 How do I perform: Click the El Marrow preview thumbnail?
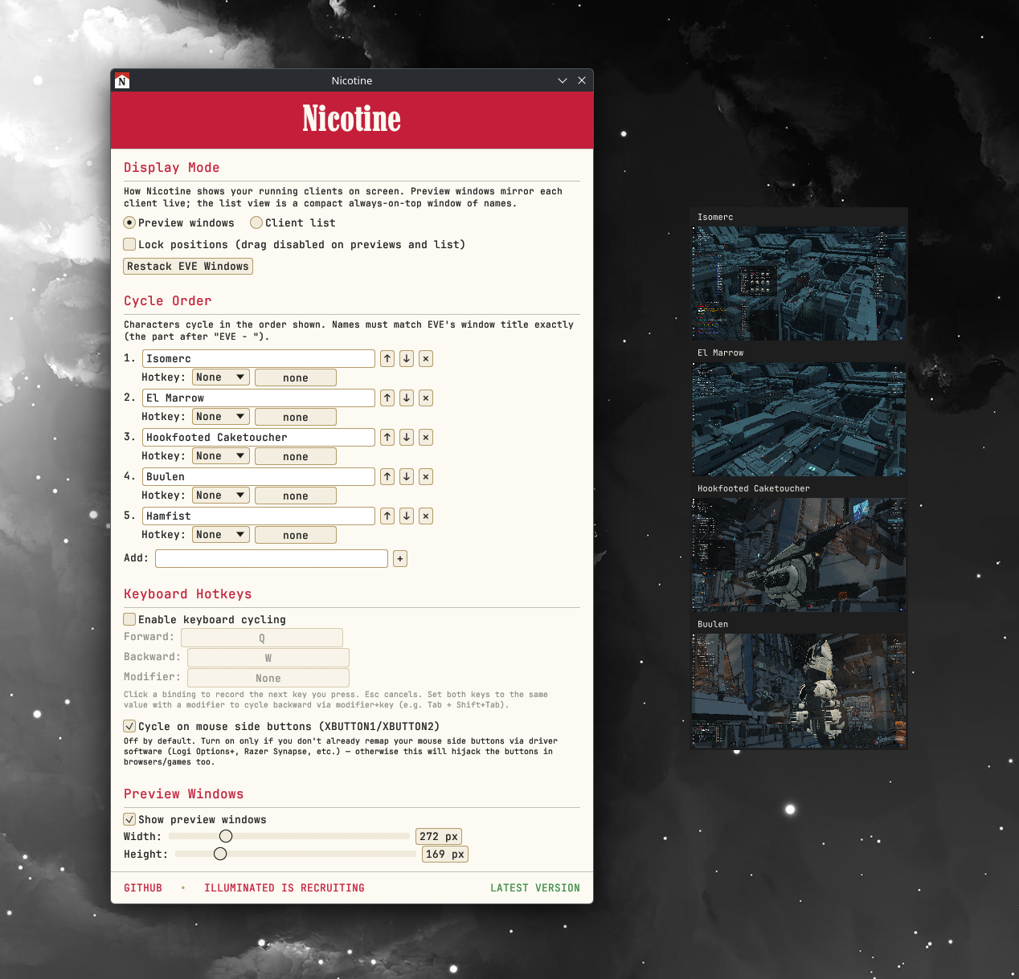point(799,419)
